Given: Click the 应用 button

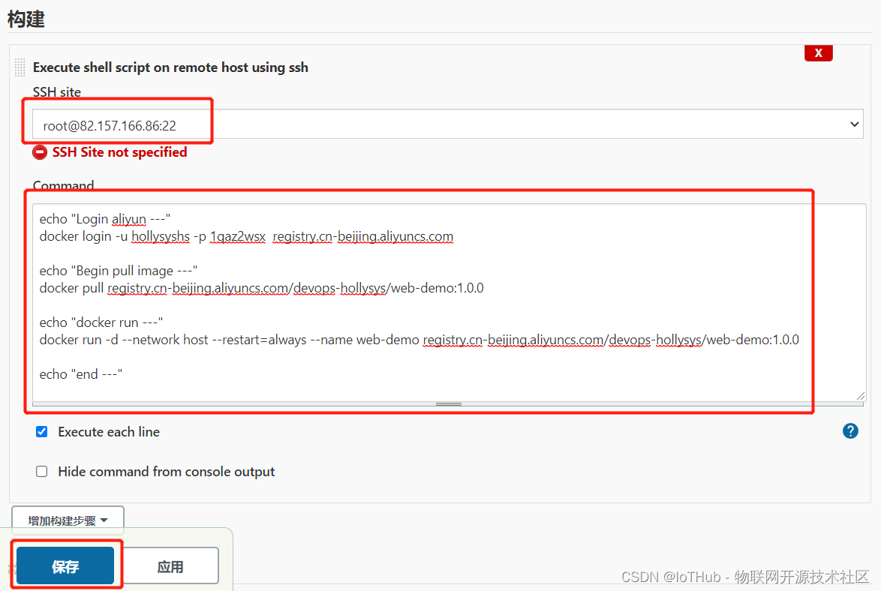Looking at the screenshot, I should click(170, 566).
